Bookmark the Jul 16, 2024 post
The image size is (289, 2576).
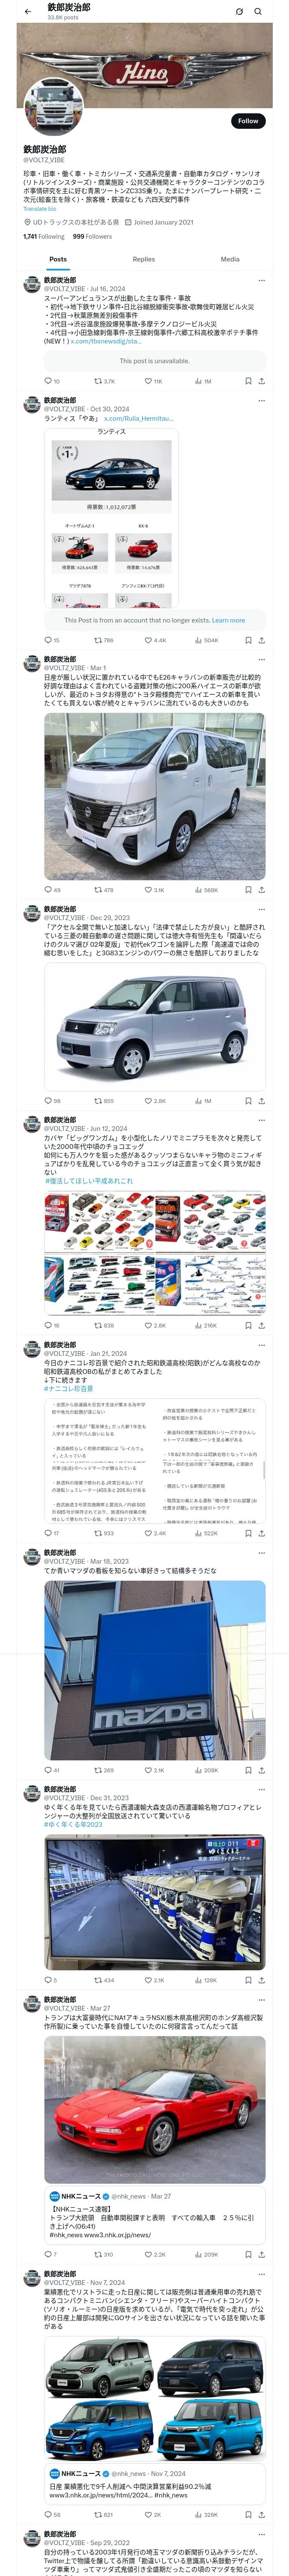(248, 381)
